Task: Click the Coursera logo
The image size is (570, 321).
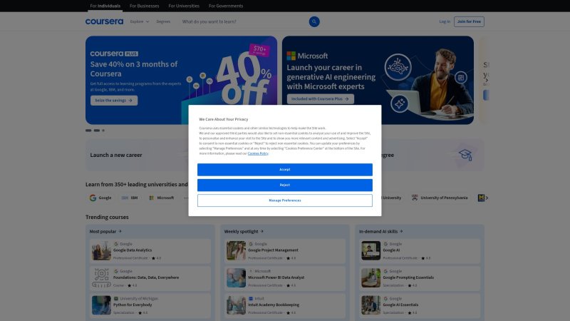Action: tap(104, 21)
